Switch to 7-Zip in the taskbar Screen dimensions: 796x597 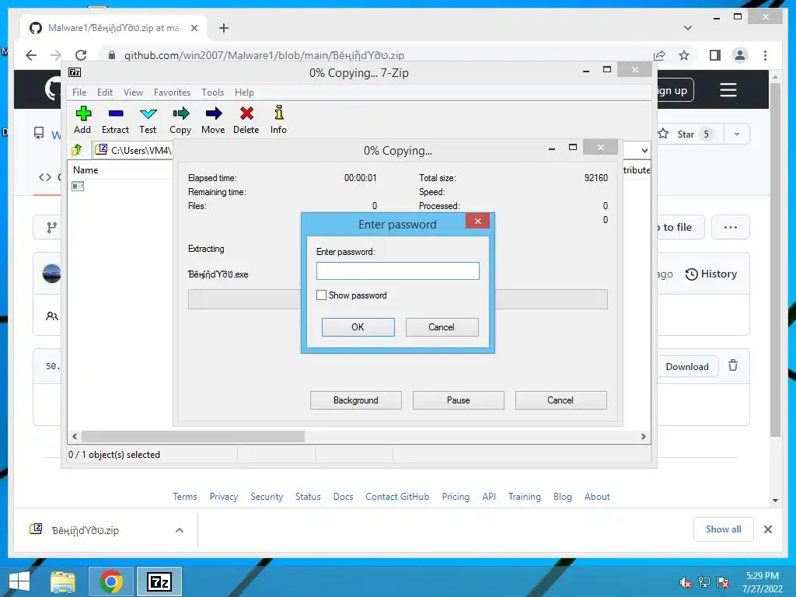tap(159, 581)
